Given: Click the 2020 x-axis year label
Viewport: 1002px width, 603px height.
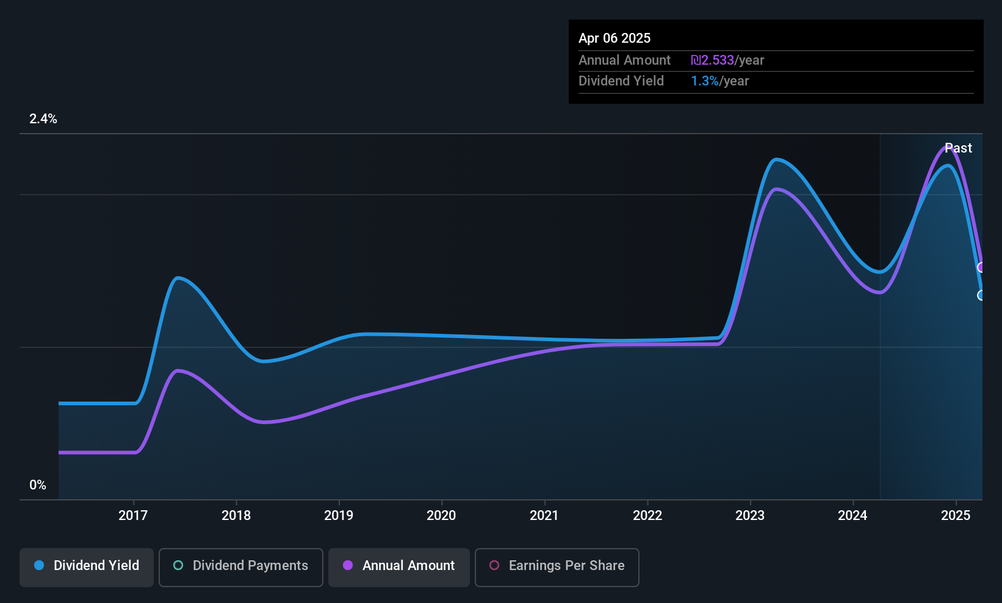Looking at the screenshot, I should coord(441,516).
